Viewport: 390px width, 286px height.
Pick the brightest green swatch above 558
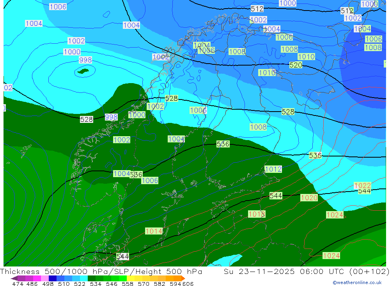click(x=122, y=279)
